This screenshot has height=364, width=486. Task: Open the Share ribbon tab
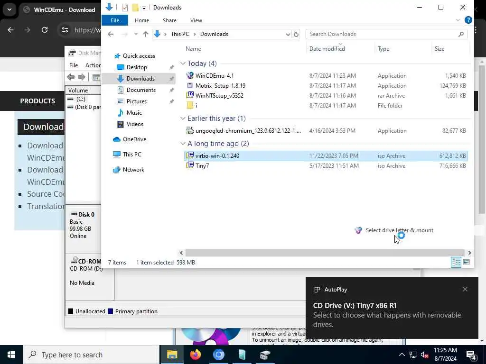tap(169, 20)
